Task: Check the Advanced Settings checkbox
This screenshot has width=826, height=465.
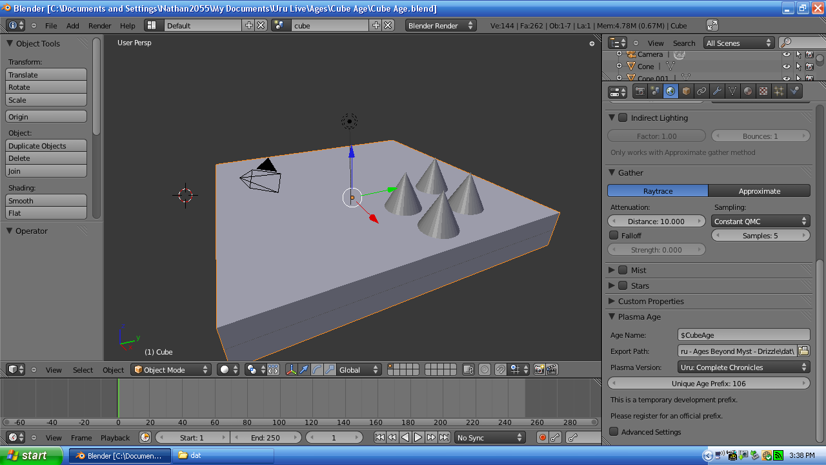Action: coord(614,431)
